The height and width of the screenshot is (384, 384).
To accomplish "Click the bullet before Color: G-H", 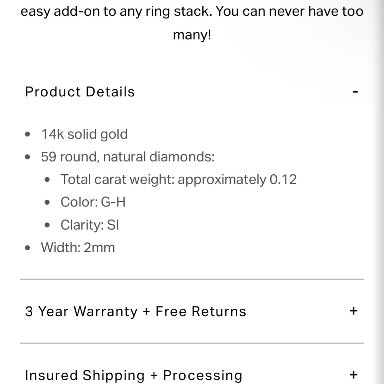I will click(x=47, y=202).
